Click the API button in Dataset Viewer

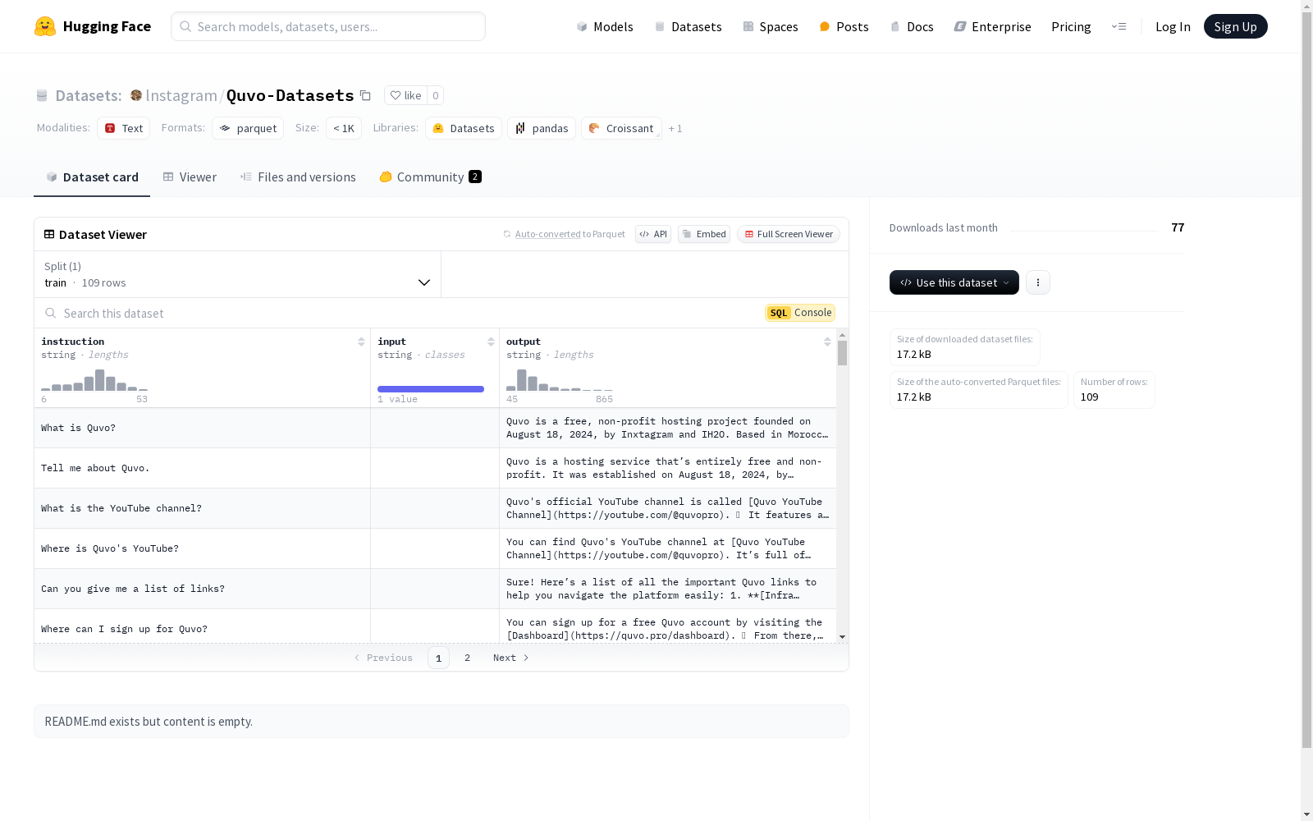653,234
